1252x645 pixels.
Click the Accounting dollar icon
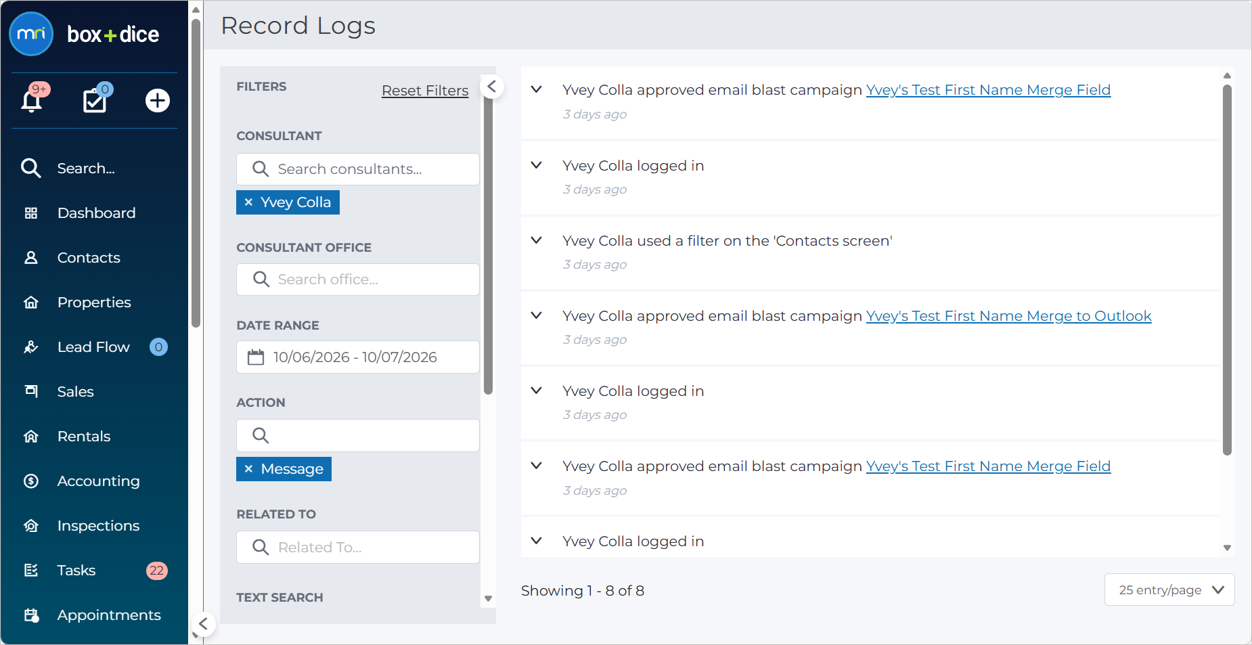pyautogui.click(x=31, y=481)
